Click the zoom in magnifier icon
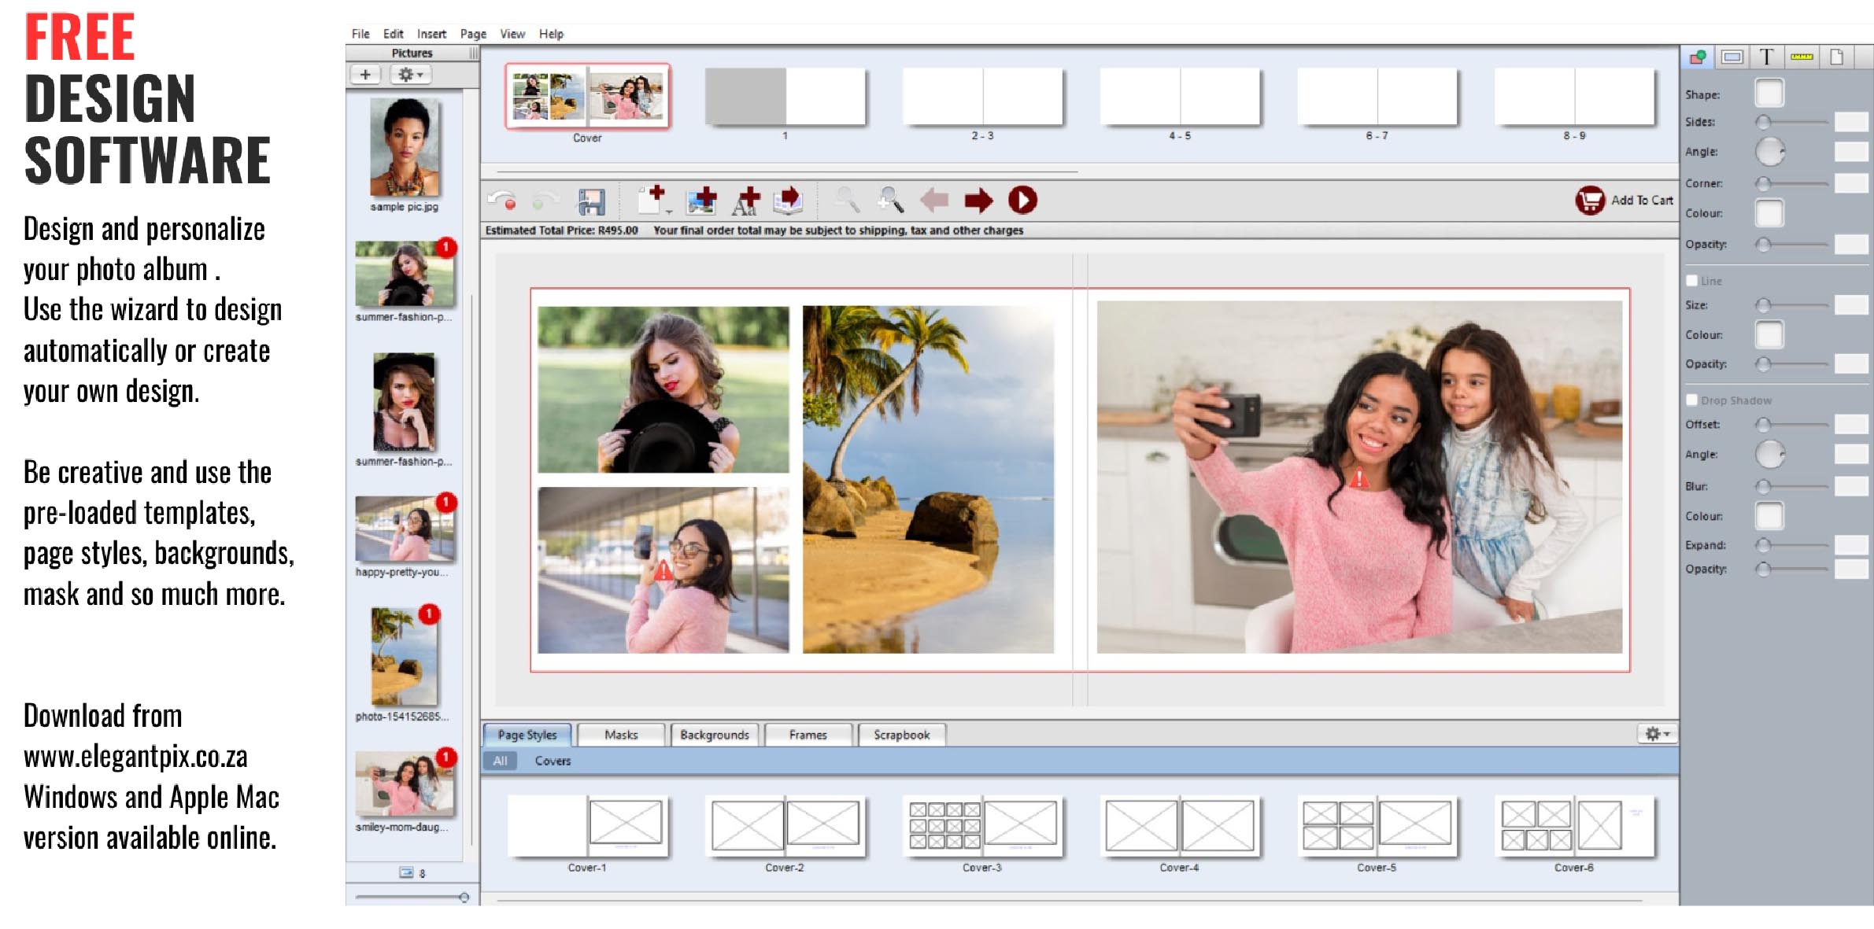This screenshot has height=929, width=1874. click(x=891, y=200)
